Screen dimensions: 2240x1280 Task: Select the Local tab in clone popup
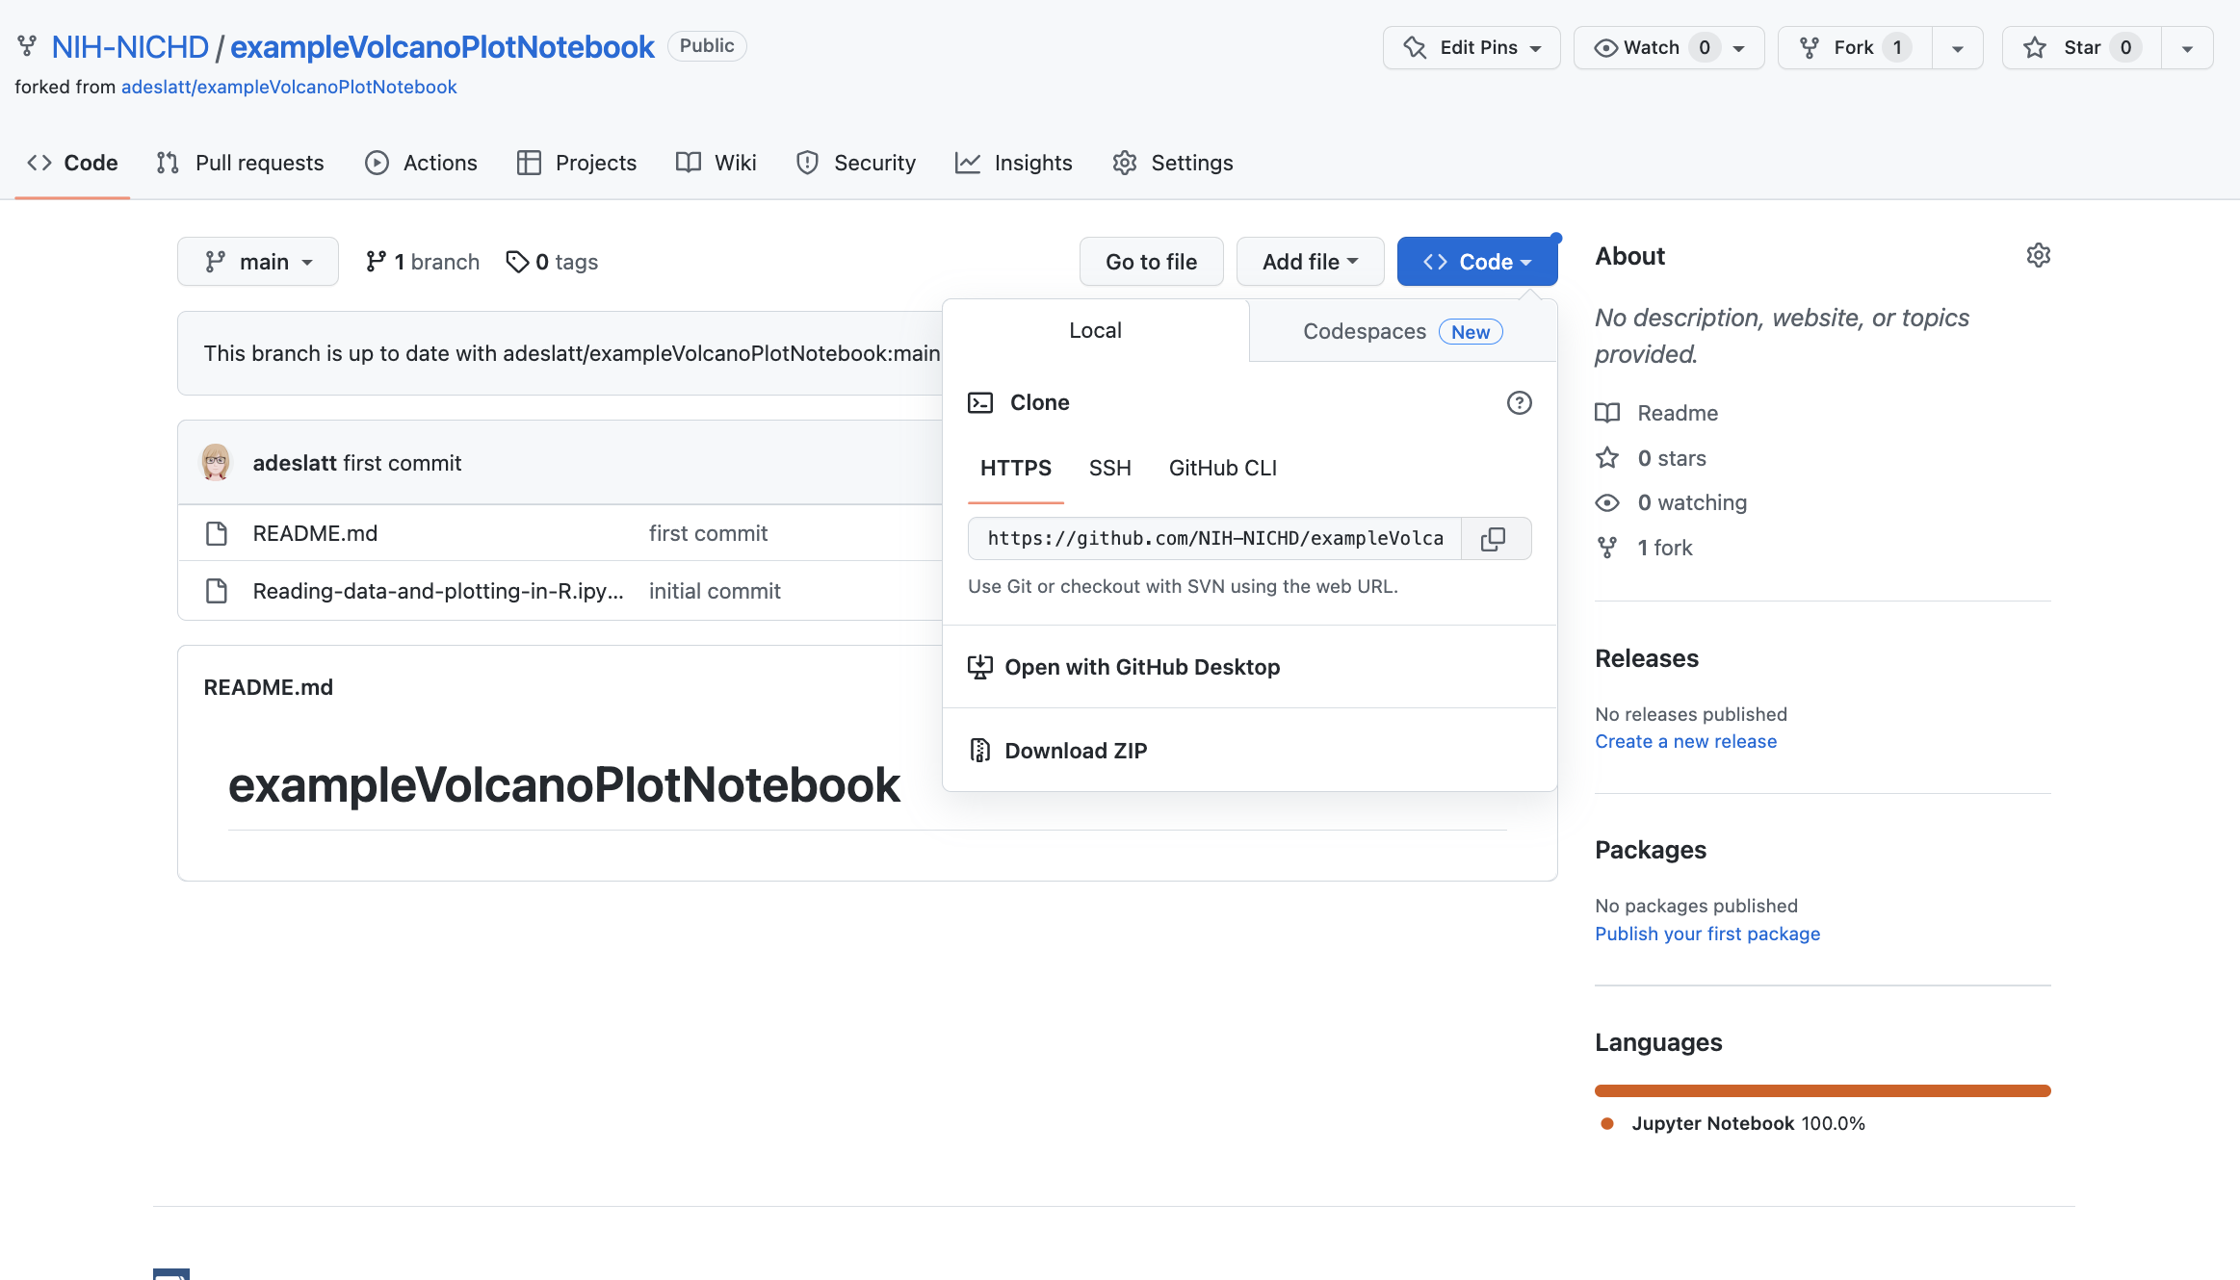tap(1095, 330)
